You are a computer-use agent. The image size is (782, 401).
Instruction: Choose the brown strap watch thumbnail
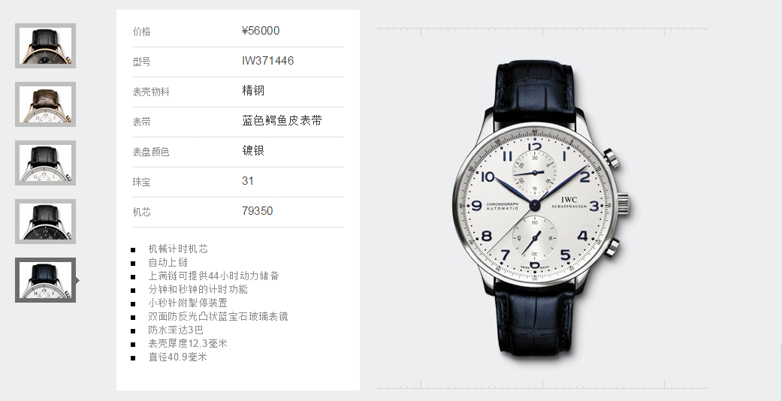[45, 104]
